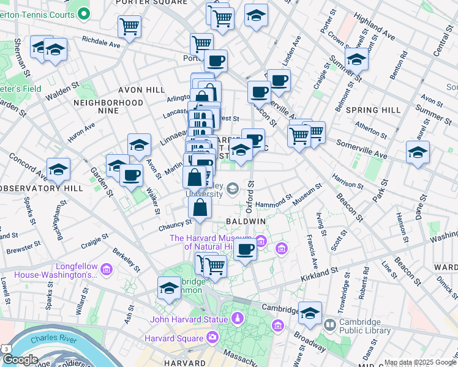Click the Longfellow House museum icon
This screenshot has width=458, height=367.
coord(107,270)
